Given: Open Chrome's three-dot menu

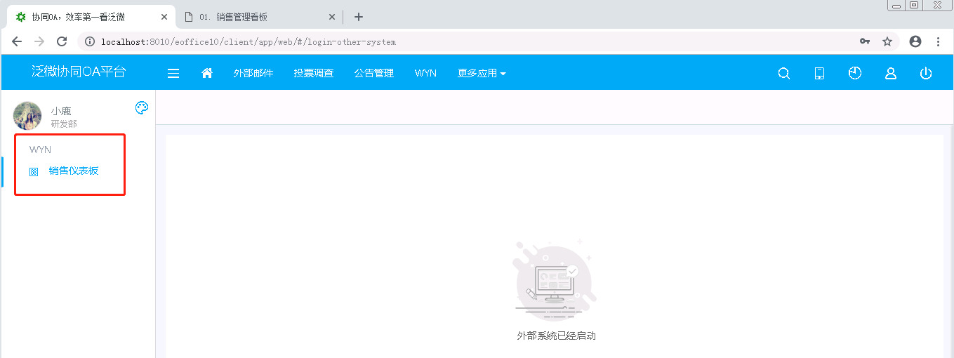Looking at the screenshot, I should click(x=938, y=41).
